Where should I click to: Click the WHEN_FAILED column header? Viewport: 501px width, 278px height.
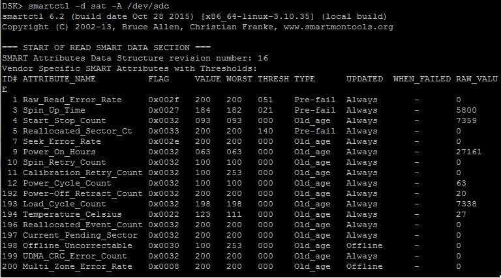421,79
